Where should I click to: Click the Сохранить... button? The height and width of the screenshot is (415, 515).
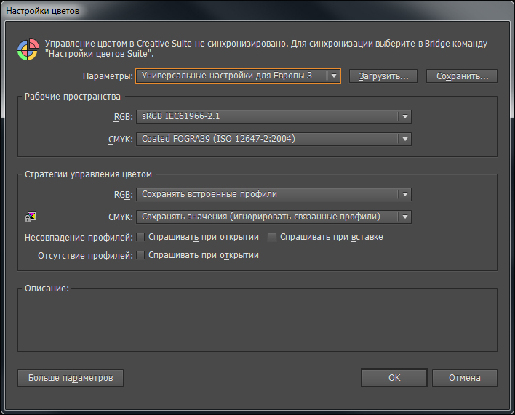coord(462,76)
